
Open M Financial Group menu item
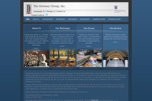(115, 19)
